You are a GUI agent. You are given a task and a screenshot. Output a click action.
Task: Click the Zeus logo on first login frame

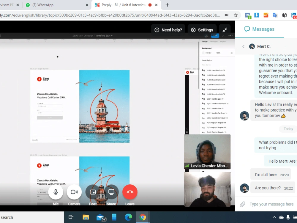pos(43,79)
